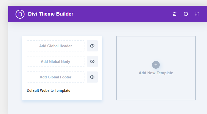Viewport: 207px width, 114px height.
Task: Click the Add New Template text
Action: 156,73
